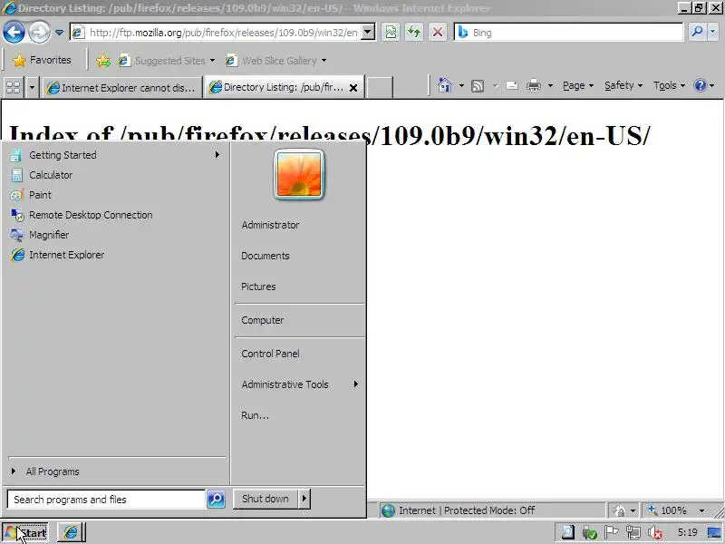Click the Read Mail envelope icon
The height and width of the screenshot is (544, 725).
click(512, 86)
